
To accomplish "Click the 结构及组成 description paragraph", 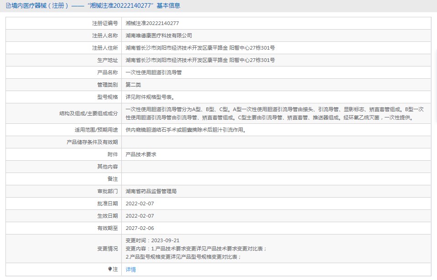I will (275, 113).
